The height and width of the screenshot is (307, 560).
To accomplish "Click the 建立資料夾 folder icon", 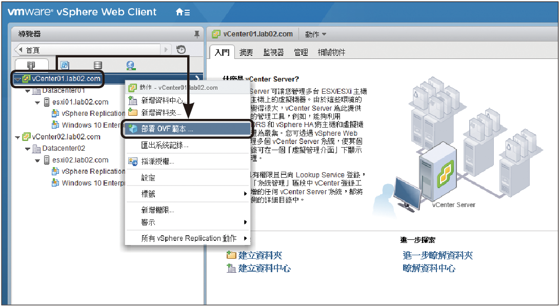I will coord(231,255).
